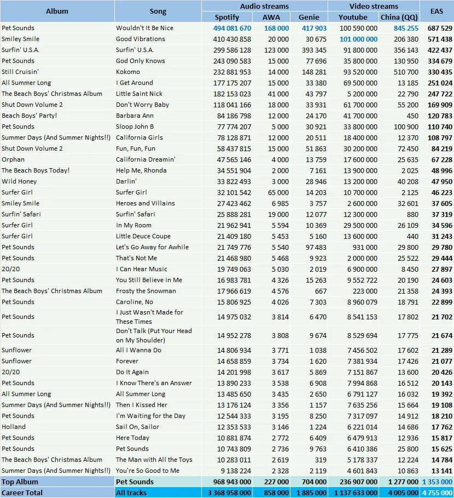The image size is (454, 498).
Task: Click the Spotify column header
Action: 226,17
